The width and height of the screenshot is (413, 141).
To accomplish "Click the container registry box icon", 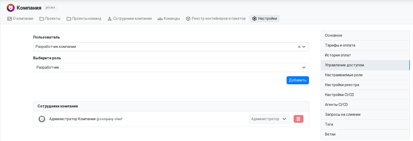I will click(188, 19).
